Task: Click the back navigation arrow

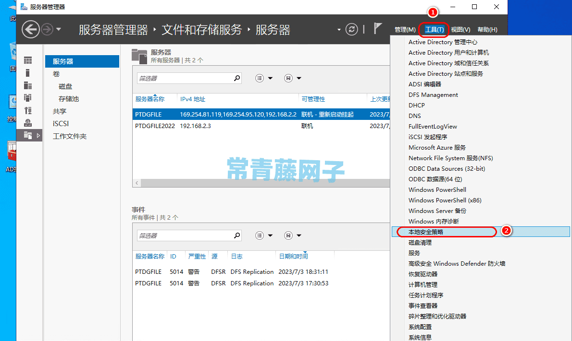Action: (30, 29)
